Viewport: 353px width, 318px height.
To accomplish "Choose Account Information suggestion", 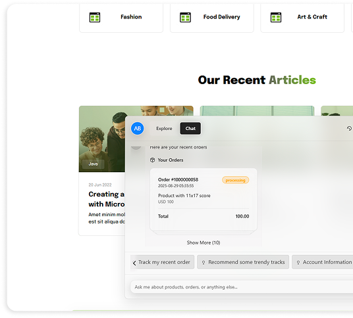I will click(x=323, y=262).
